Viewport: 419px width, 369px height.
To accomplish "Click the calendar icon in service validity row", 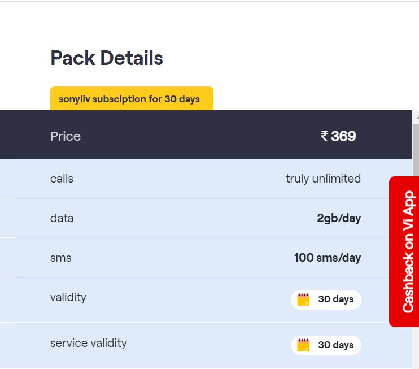I will coord(304,345).
